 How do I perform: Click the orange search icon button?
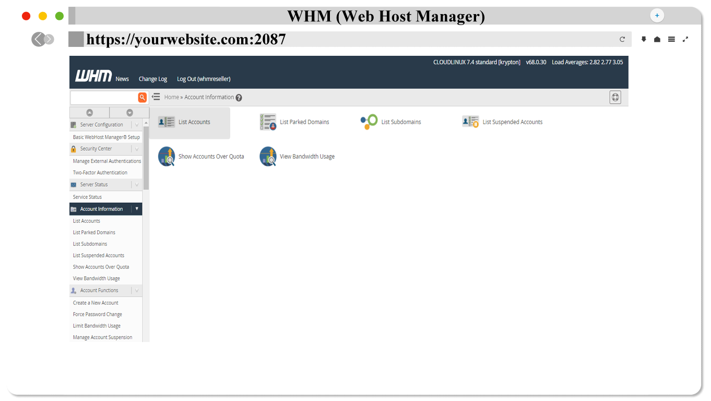142,98
